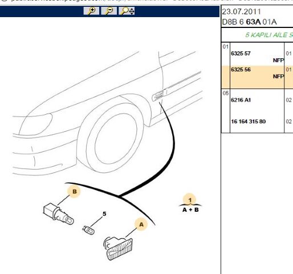Click row reference 01 in parts table

click(x=226, y=47)
